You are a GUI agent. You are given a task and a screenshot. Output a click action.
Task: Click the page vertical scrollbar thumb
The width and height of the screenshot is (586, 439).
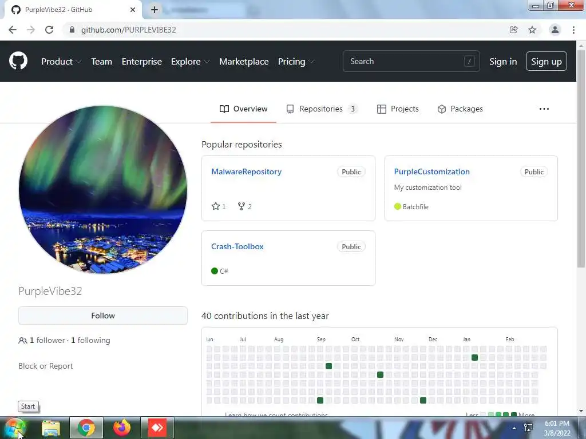pos(581,158)
